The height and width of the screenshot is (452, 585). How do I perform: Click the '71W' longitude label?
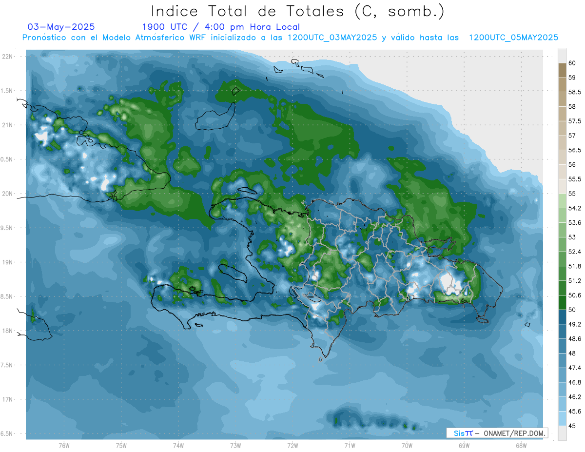(x=350, y=445)
